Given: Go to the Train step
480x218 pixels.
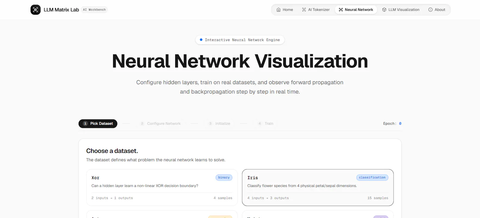Looking at the screenshot, I should [266, 123].
